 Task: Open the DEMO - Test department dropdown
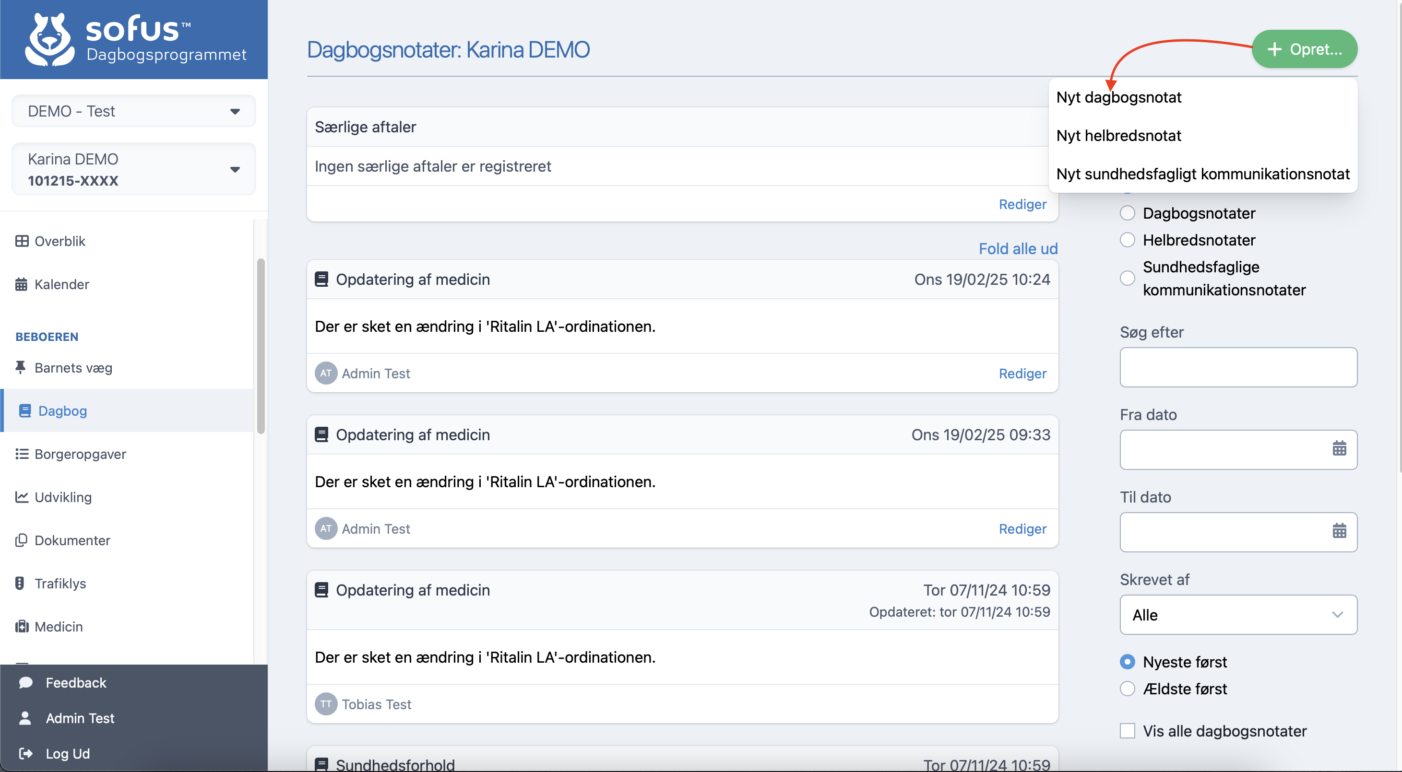click(133, 111)
